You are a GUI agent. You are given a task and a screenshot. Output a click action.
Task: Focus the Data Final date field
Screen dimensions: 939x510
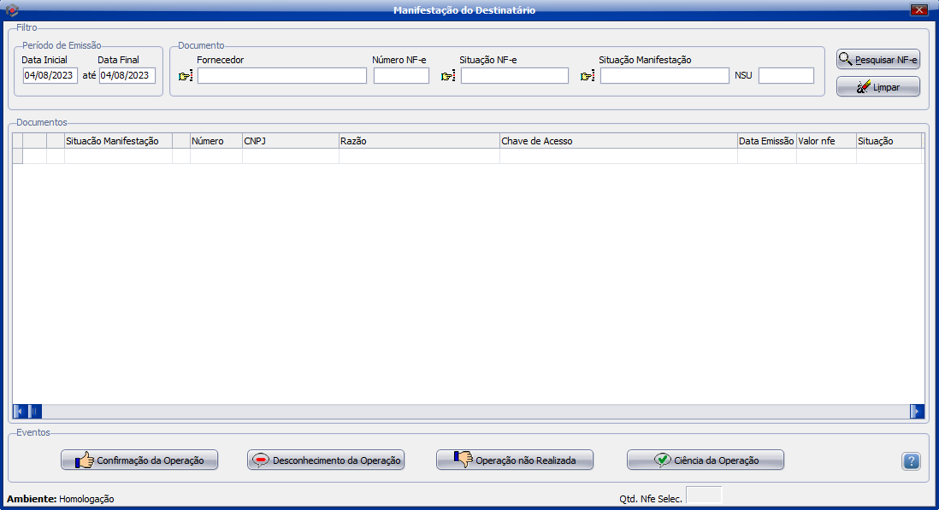pyautogui.click(x=127, y=76)
